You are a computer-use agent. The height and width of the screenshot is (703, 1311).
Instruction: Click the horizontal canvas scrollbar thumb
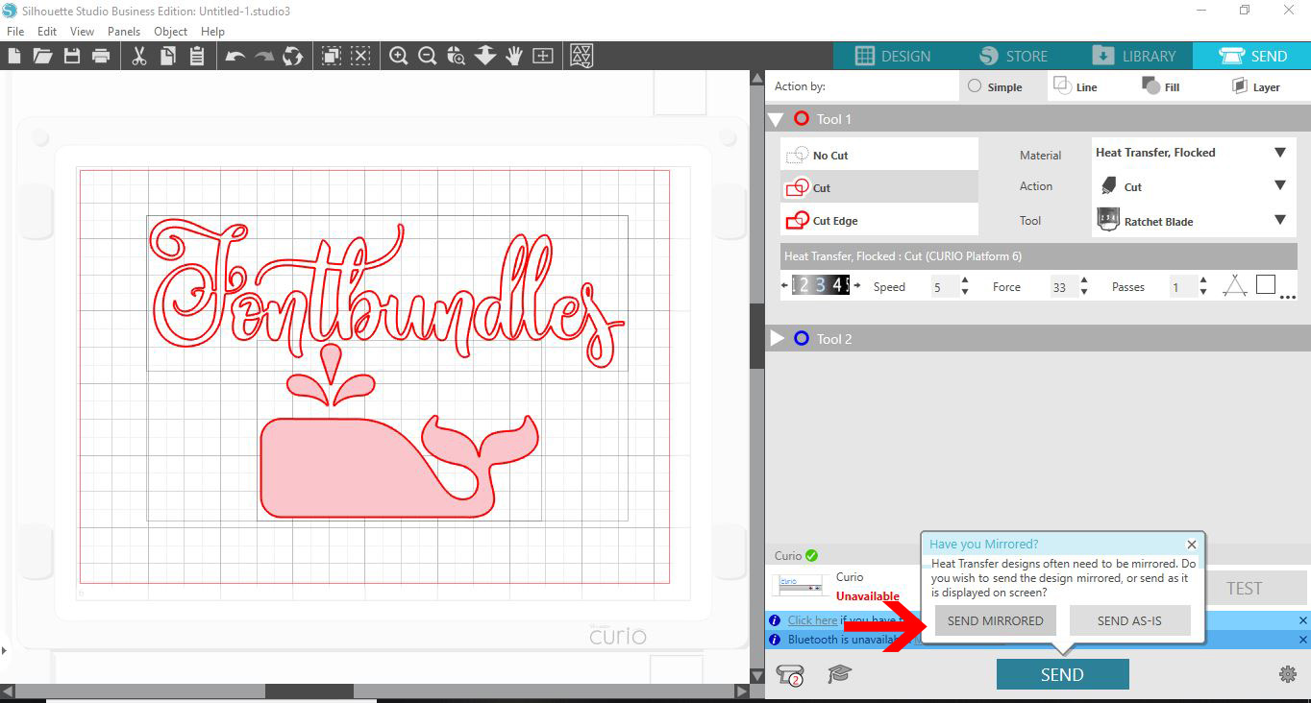pos(309,691)
